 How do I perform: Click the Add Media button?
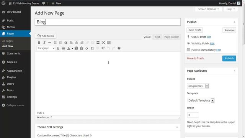point(46,36)
